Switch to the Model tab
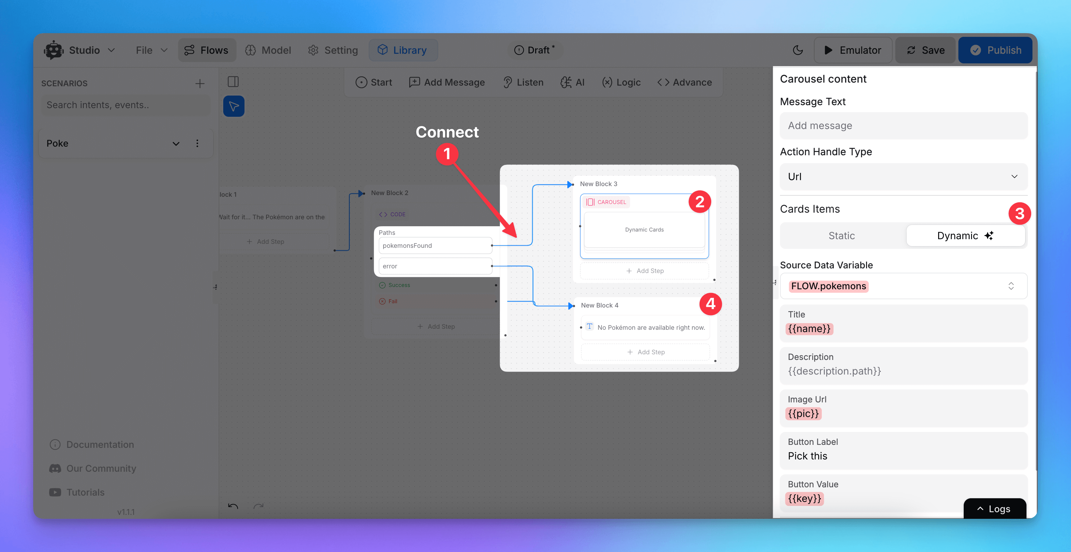Viewport: 1071px width, 552px height. (x=268, y=50)
